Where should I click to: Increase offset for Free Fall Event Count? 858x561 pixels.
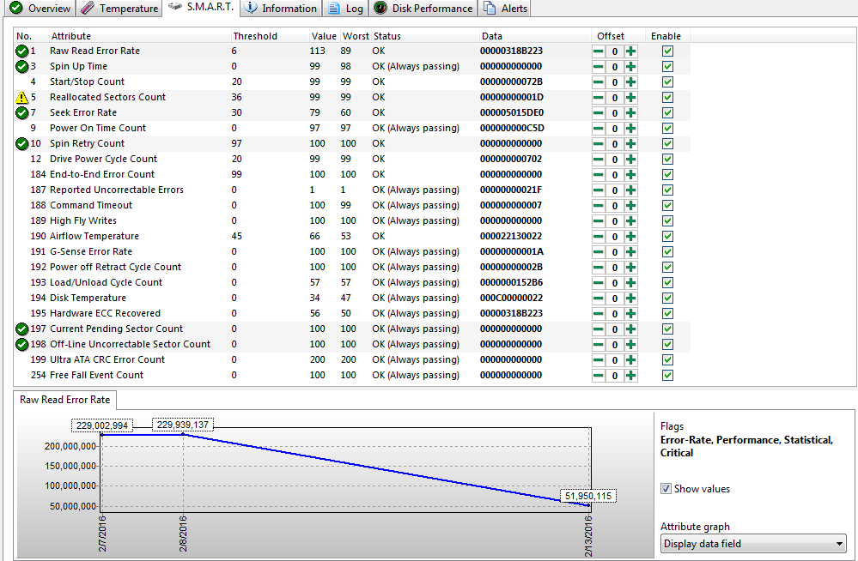(x=631, y=376)
